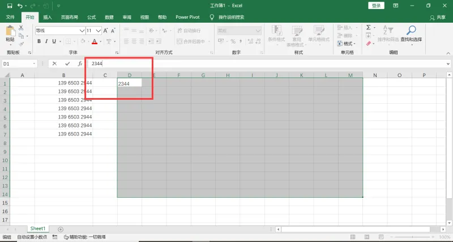Open the Power Pivot tab
453x242 pixels.
pos(187,18)
